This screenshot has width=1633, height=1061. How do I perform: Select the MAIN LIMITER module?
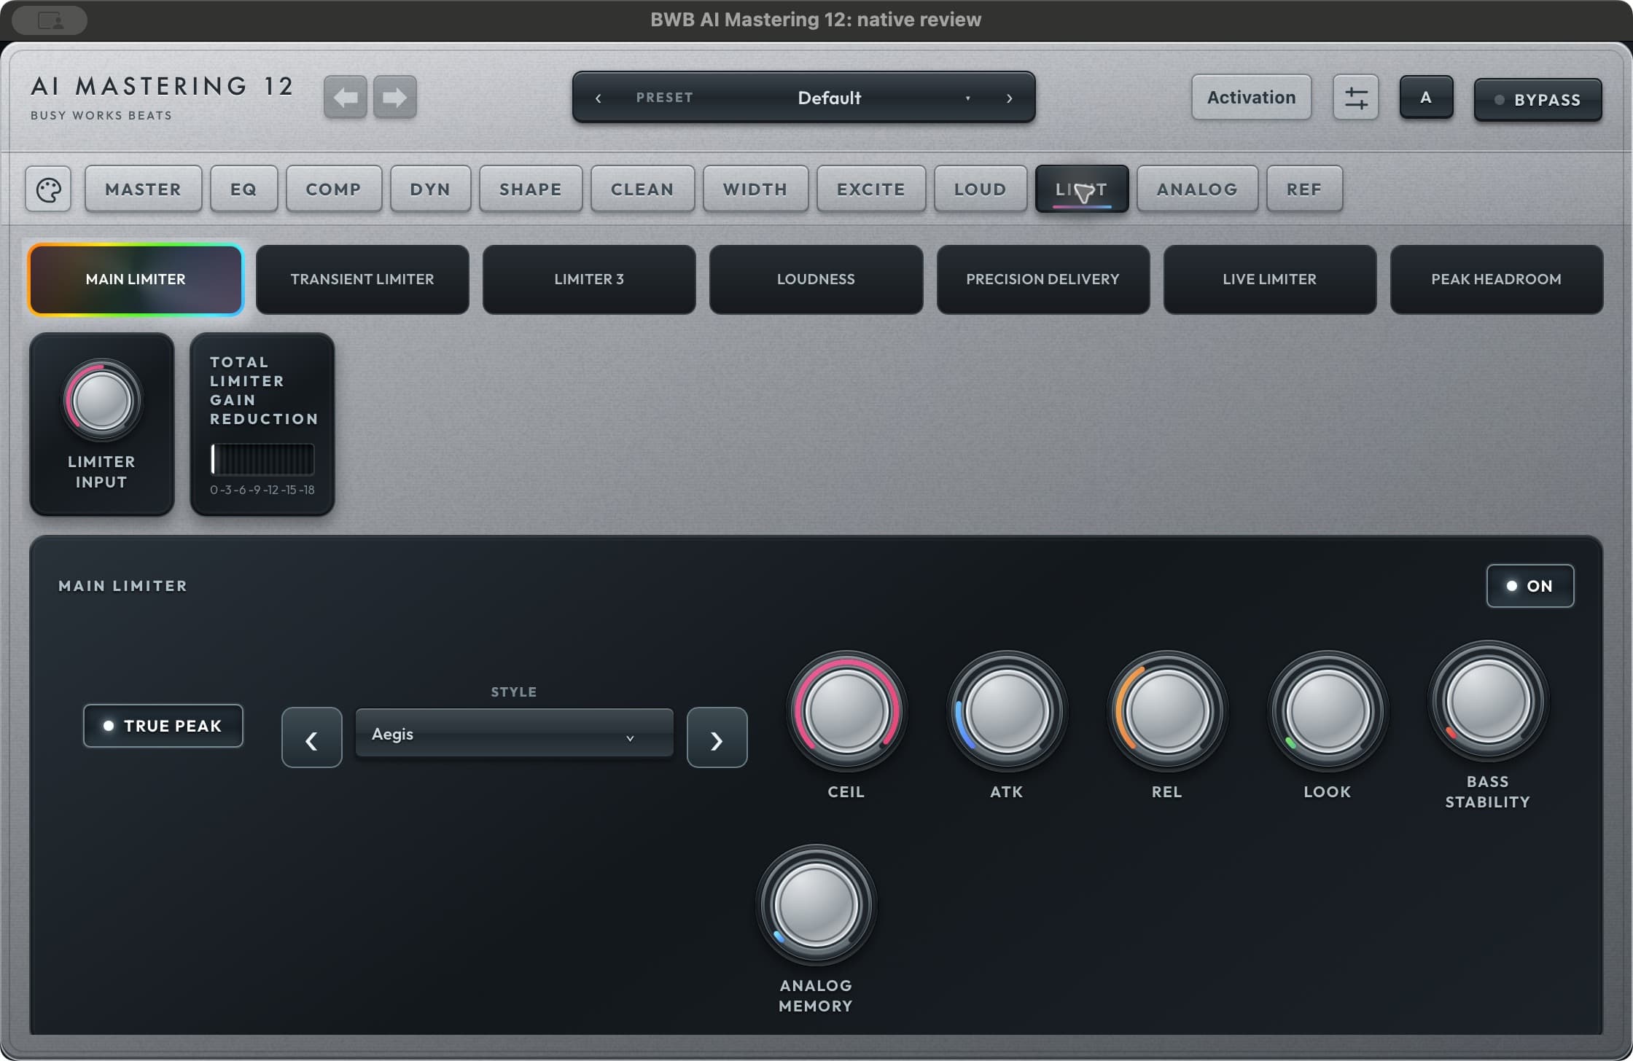(136, 280)
